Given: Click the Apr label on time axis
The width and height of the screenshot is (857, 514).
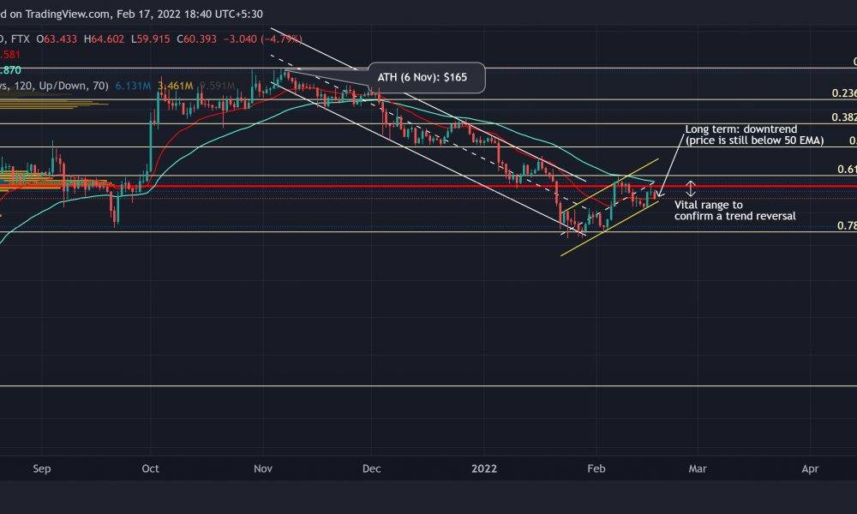Looking at the screenshot, I should [810, 469].
